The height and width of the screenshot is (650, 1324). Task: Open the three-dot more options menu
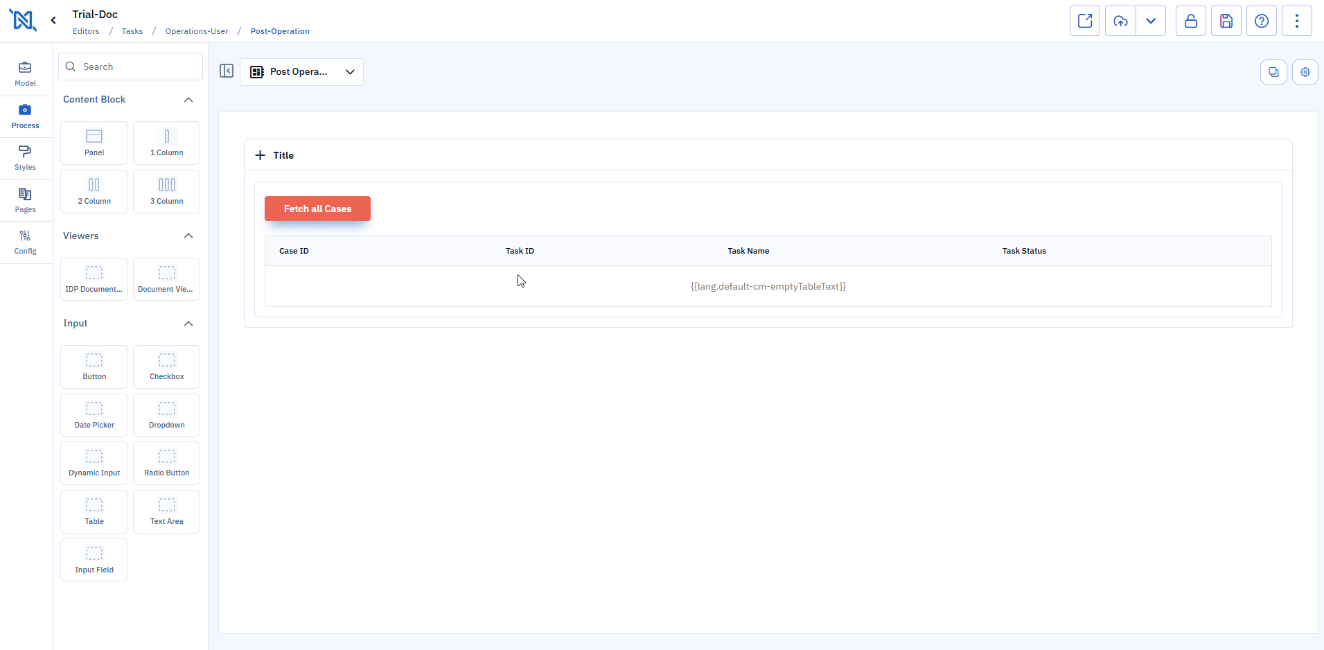point(1296,21)
